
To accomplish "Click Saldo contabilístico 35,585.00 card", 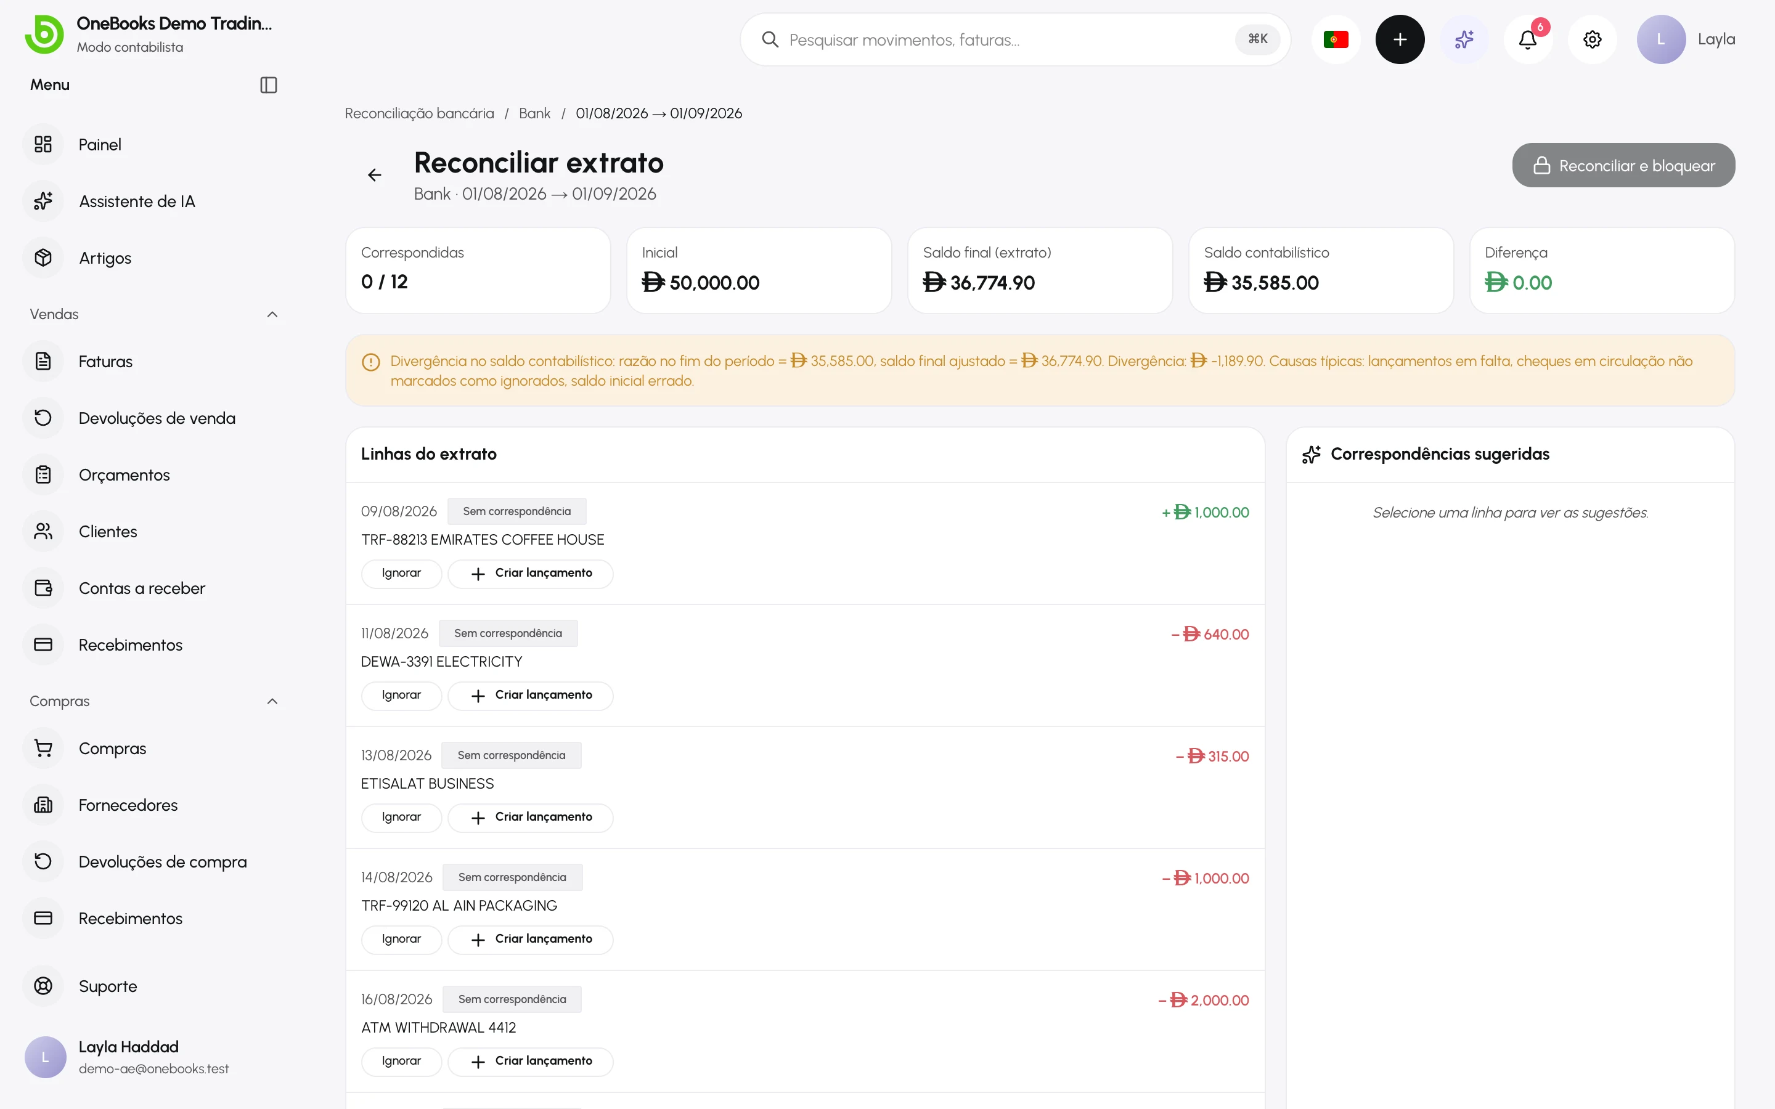I will point(1320,270).
